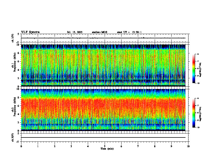Select the ch.2 spectrogram panel

103,110
